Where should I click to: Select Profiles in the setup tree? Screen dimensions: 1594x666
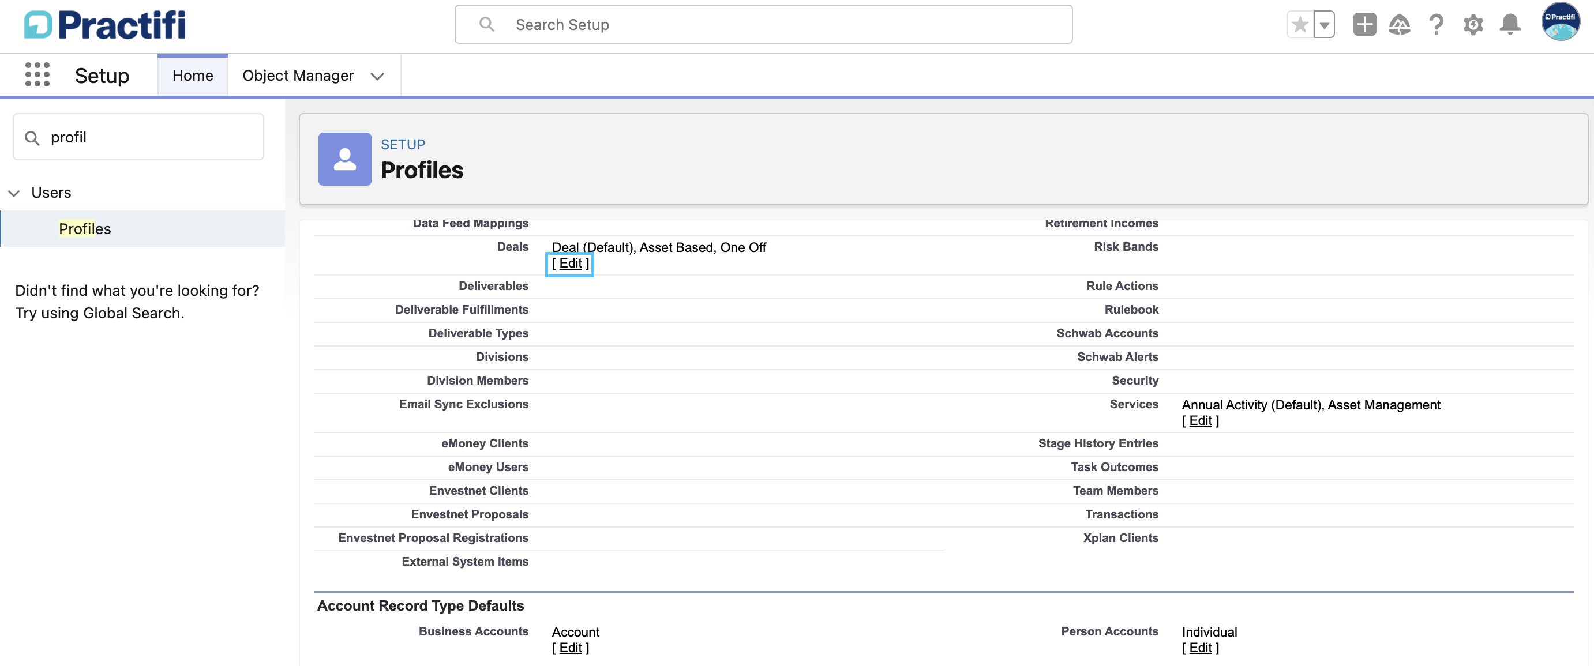pos(85,229)
